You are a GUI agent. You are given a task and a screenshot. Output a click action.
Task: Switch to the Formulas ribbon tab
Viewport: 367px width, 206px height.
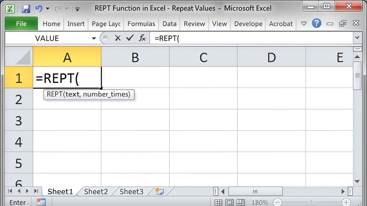coord(141,23)
